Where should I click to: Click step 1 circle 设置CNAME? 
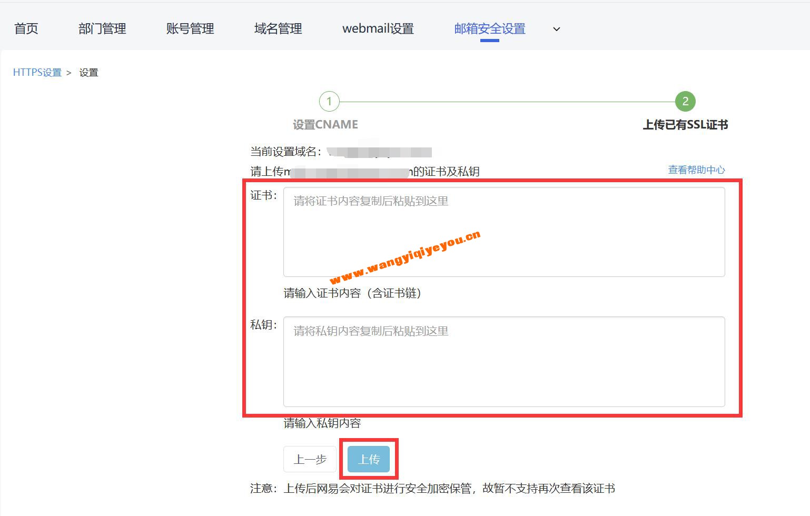[x=329, y=101]
